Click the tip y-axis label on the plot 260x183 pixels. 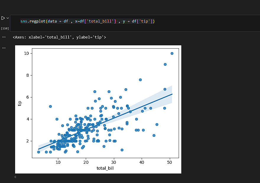20,103
